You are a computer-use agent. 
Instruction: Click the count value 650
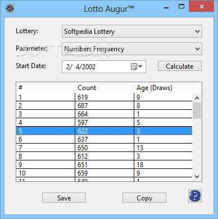[83, 148]
